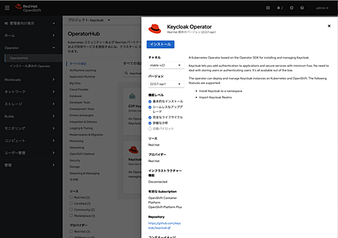Select the OpenShift Optional category
The image size is (338, 238).
click(x=82, y=154)
